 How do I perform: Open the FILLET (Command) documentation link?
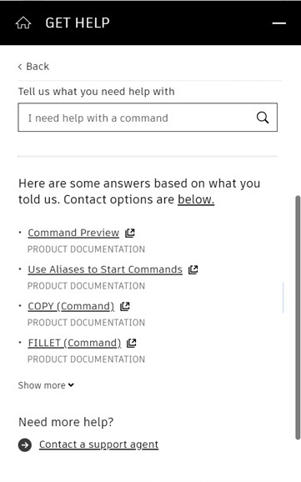coord(74,343)
